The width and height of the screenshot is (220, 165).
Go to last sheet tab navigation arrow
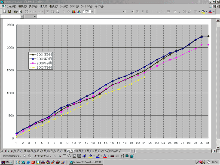(12, 151)
